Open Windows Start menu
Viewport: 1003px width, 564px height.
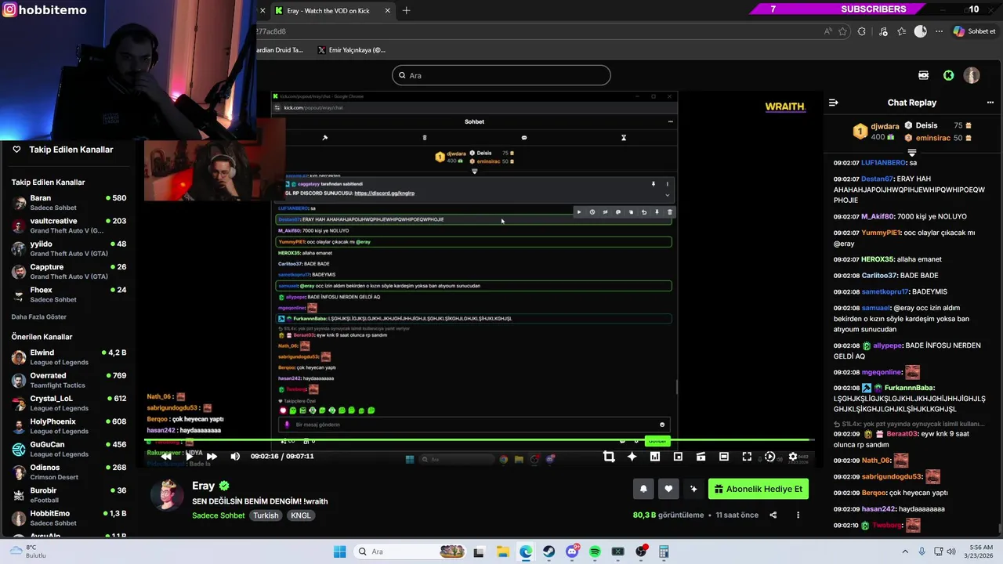pyautogui.click(x=339, y=551)
